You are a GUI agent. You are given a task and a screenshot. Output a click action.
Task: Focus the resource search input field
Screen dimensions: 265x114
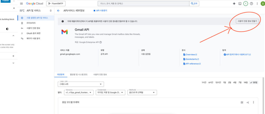coord(143,4)
